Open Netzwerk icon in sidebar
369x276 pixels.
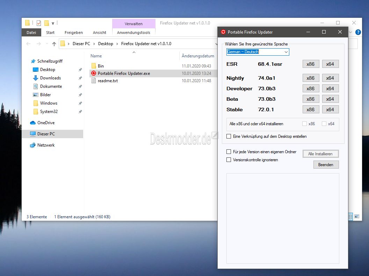33,145
